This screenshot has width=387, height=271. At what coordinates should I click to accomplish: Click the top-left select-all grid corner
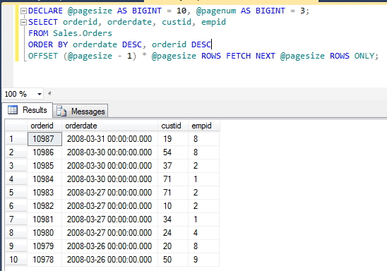[x=16, y=126]
